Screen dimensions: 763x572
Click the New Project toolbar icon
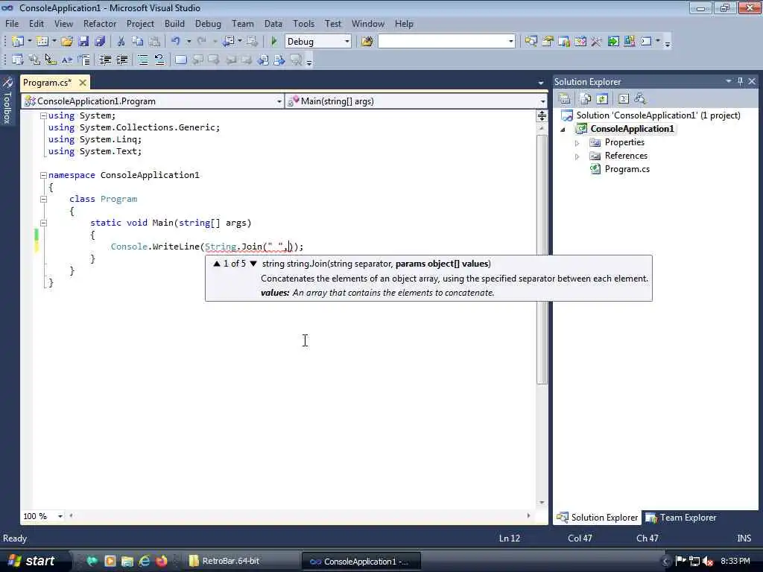tap(18, 42)
